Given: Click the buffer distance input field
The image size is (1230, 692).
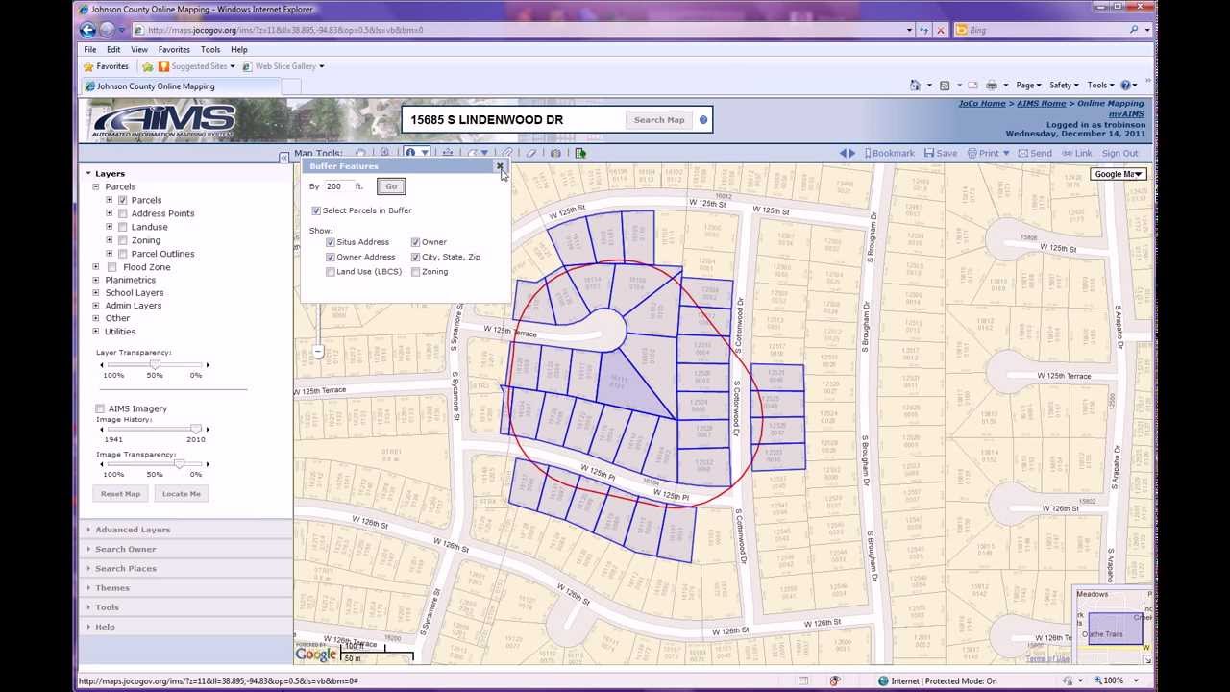Looking at the screenshot, I should (x=337, y=186).
